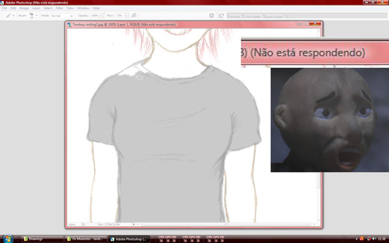The image size is (389, 243).
Task: Switch to the Tool Presets tab
Action: [x=253, y=16]
